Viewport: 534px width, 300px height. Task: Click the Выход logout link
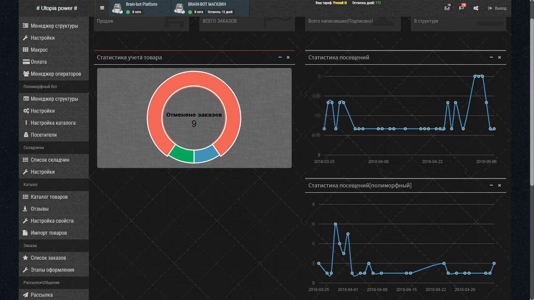[497, 8]
